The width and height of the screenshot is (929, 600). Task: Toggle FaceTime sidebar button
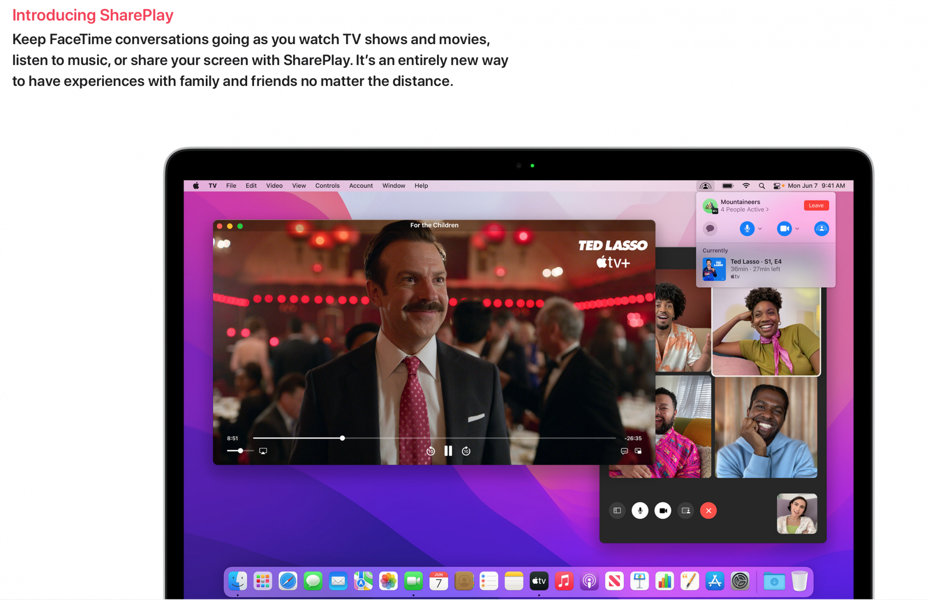point(617,510)
